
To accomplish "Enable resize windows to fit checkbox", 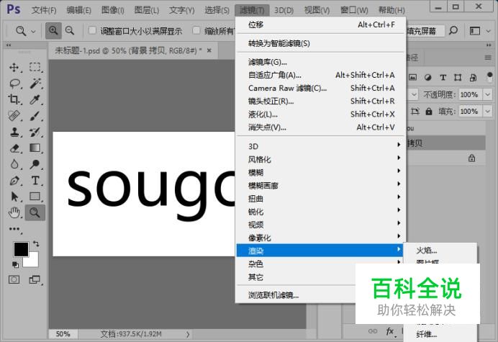I will coord(92,30).
